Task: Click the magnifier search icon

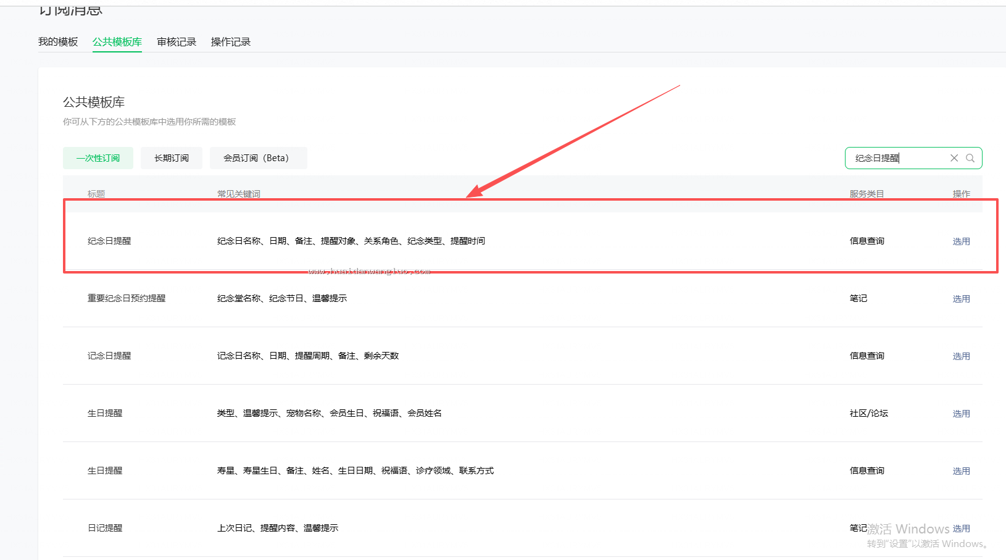Action: pyautogui.click(x=970, y=158)
